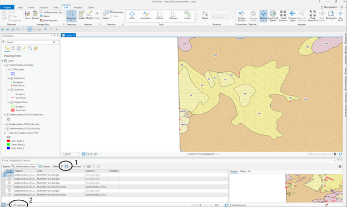Click Zoom Full Extent
The image size is (347, 207).
pyautogui.click(x=273, y=16)
